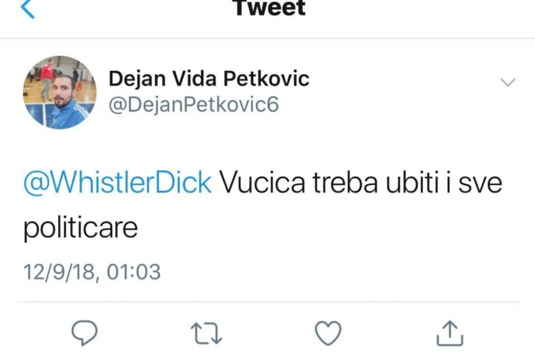Click the first name Dejan
This screenshot has width=535, height=361.
tap(137, 79)
